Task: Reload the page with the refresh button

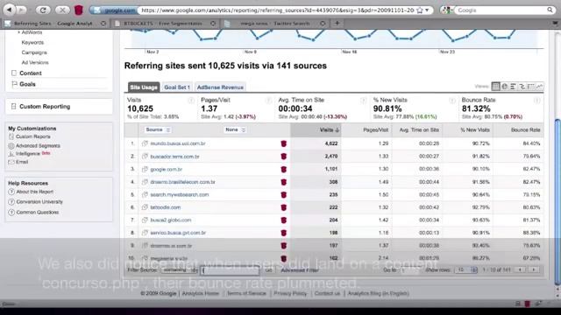Action: click(43, 10)
